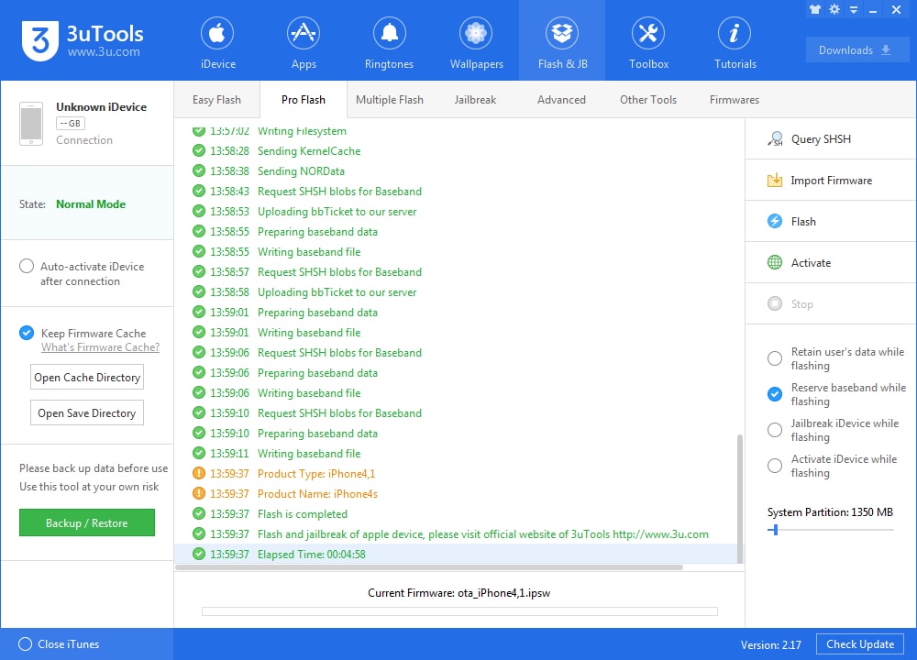This screenshot has height=660, width=917.
Task: Switch to the Advanced tab
Action: (x=561, y=100)
